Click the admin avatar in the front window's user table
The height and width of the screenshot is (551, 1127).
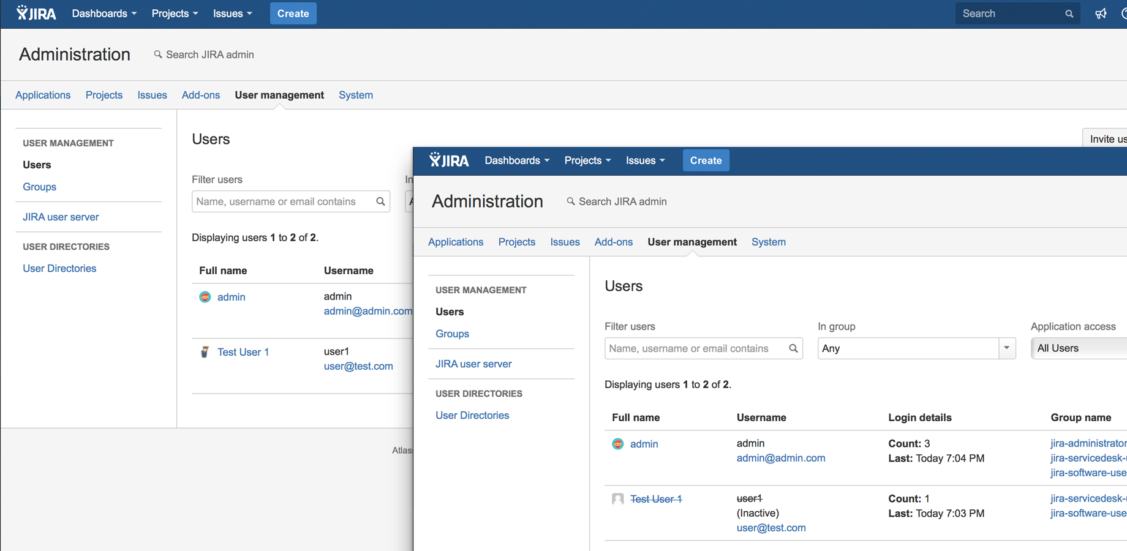(x=618, y=444)
